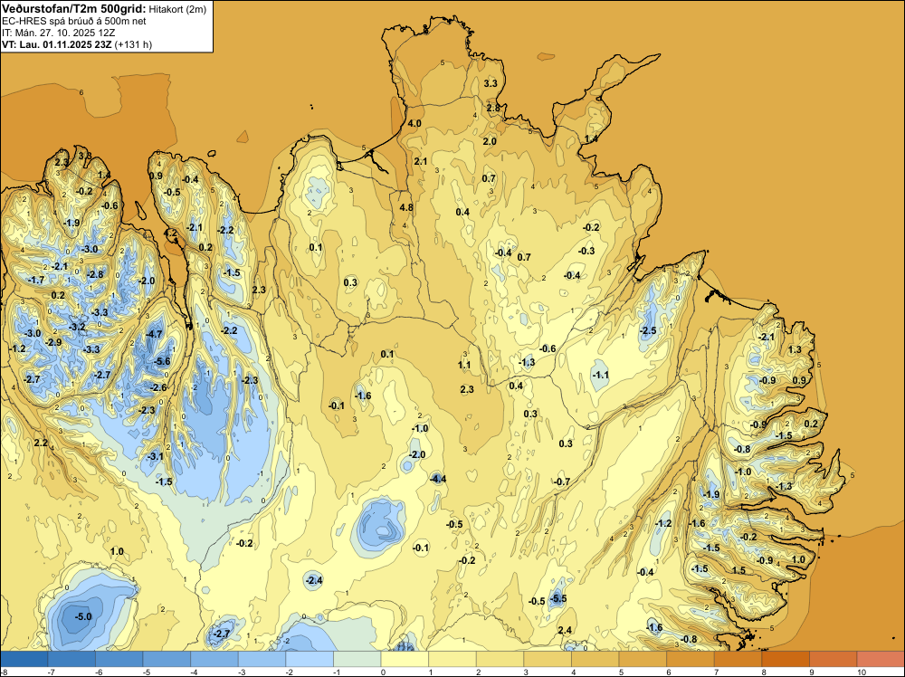
Task: Select the legend swatch between 0 and 1
Action: pyautogui.click(x=405, y=659)
